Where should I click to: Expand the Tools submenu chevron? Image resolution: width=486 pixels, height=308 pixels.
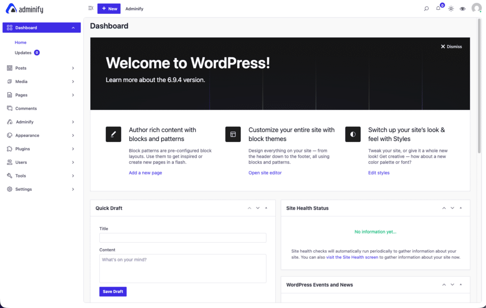click(73, 176)
